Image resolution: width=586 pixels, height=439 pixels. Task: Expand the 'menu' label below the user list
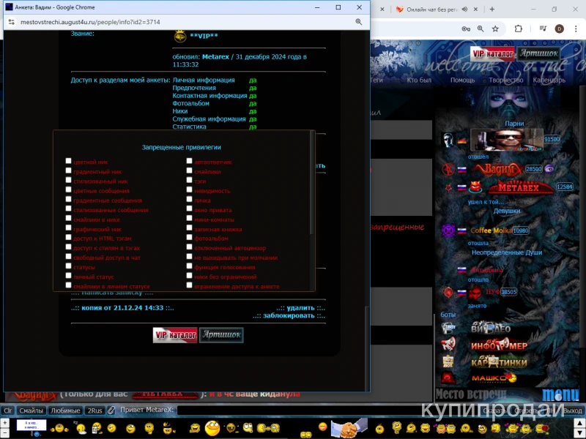[x=560, y=394]
